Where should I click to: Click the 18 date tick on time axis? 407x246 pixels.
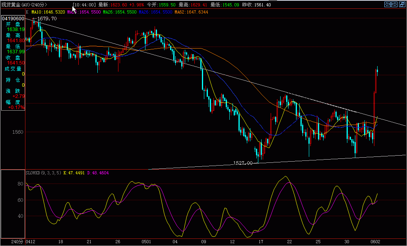click(x=61, y=242)
